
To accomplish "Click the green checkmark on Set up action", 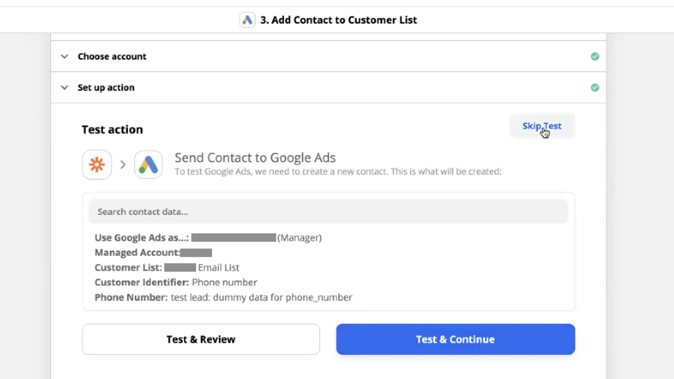I will pyautogui.click(x=595, y=88).
